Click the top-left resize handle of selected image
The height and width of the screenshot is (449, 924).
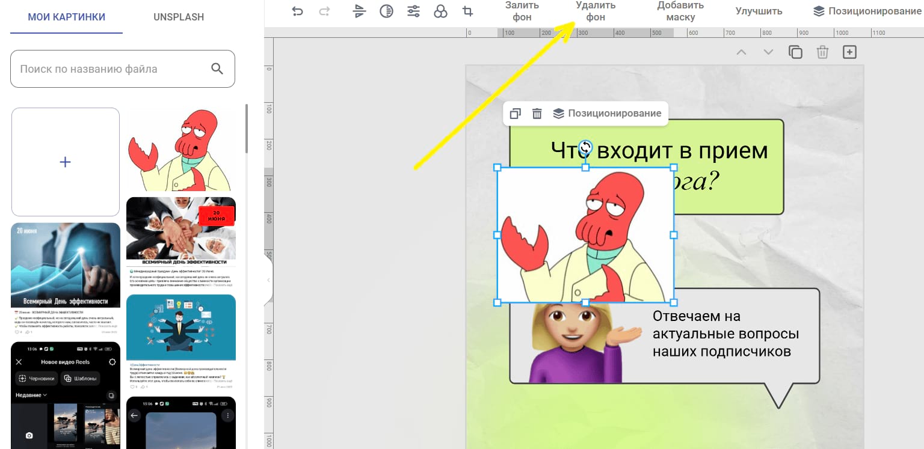497,168
